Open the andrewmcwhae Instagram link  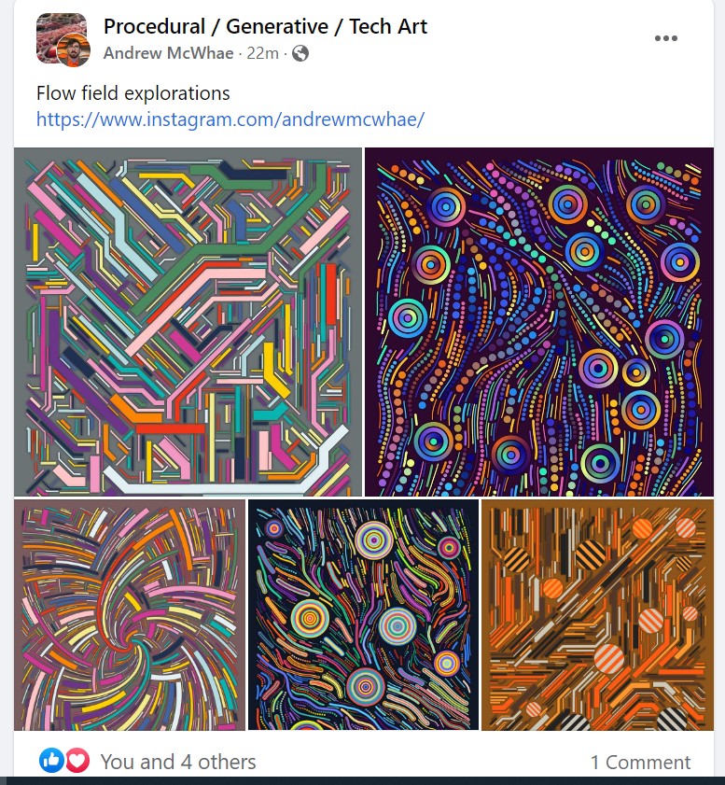point(230,119)
